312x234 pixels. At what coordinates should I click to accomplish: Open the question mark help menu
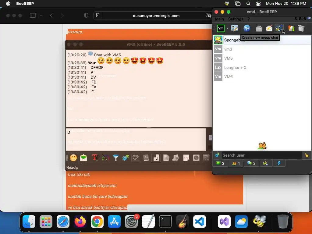click(x=249, y=19)
